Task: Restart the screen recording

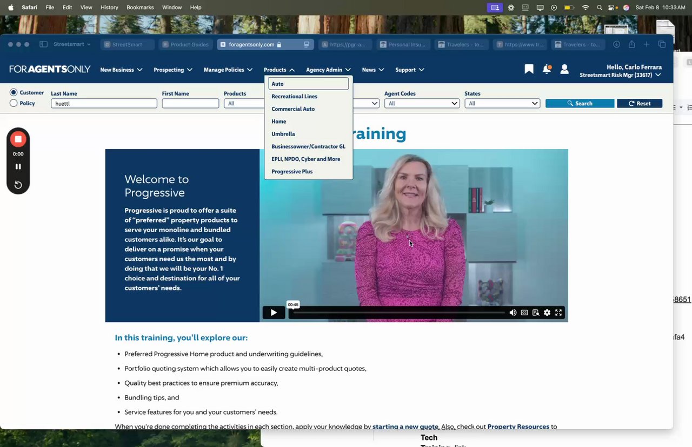Action: point(18,185)
